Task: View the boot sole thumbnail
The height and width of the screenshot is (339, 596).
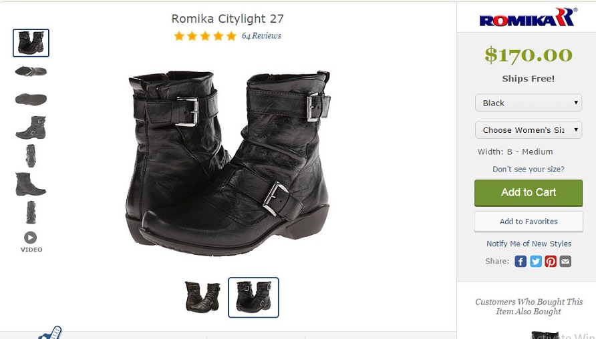Action: [x=31, y=99]
